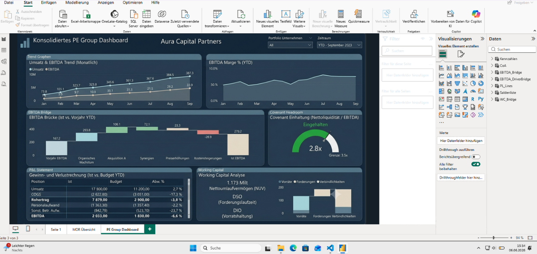Click the Freigeben button
Image resolution: width=537 pixels, height=254 pixels.
521,2
